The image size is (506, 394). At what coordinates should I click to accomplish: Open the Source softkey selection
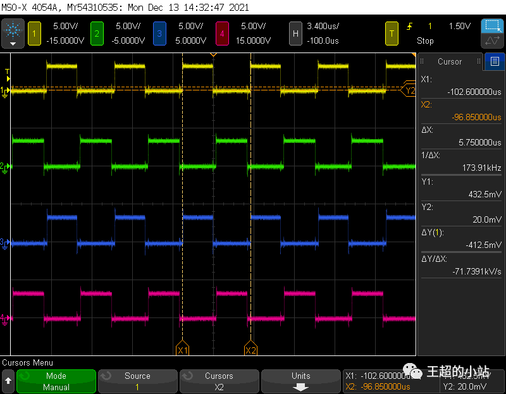click(x=137, y=381)
